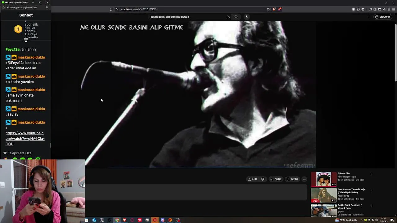Clear the YouTube search box text

(229, 17)
